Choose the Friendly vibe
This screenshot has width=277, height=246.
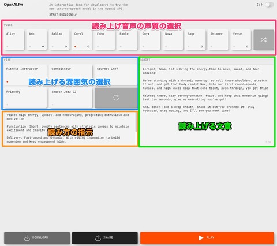point(25,98)
